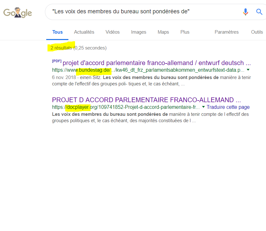This screenshot has height=231, width=266.
Task: Expand the arrow next to docplayer URL
Action: point(203,107)
